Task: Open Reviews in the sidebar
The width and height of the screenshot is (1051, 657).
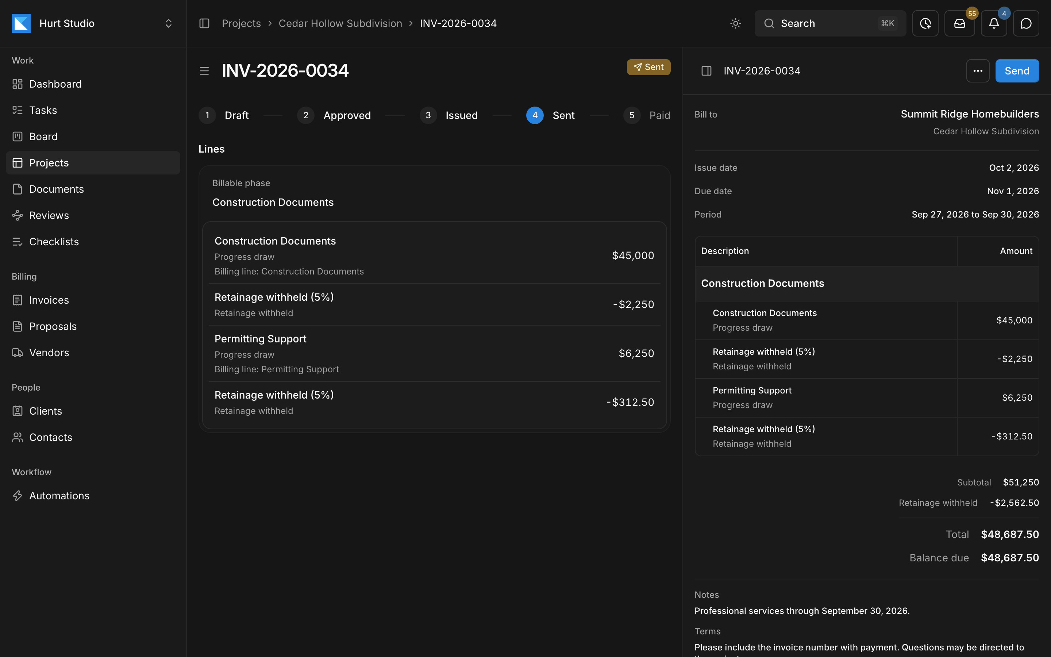Action: click(93, 215)
